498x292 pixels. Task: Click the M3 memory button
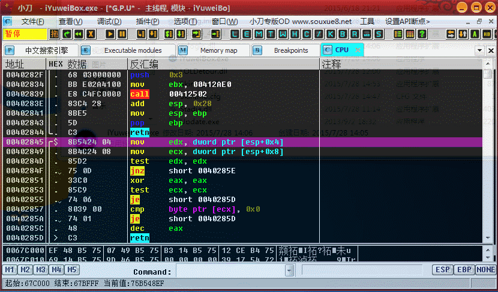click(x=41, y=270)
